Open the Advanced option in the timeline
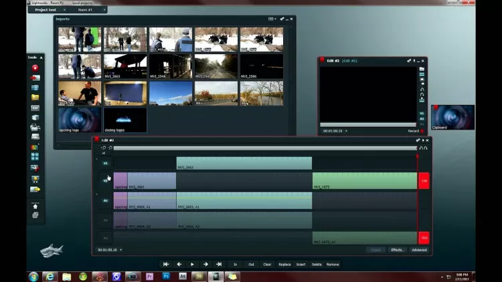502x282 pixels. click(x=419, y=250)
